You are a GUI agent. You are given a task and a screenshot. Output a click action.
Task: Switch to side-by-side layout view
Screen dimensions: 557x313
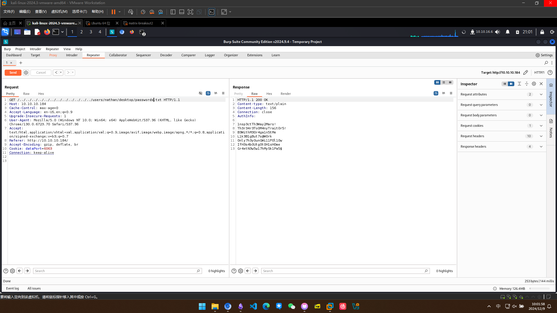[437, 82]
